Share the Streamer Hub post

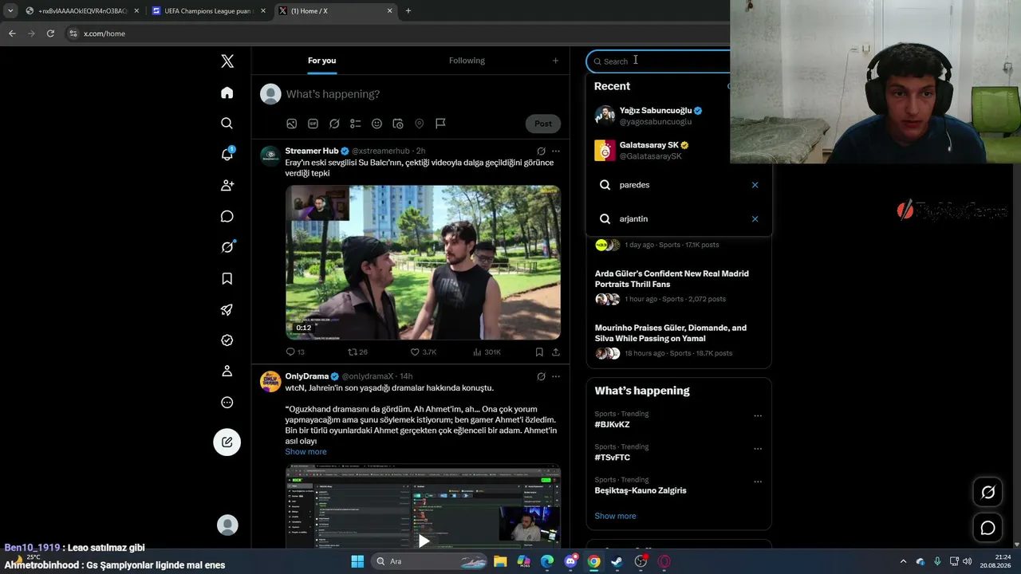(x=556, y=352)
